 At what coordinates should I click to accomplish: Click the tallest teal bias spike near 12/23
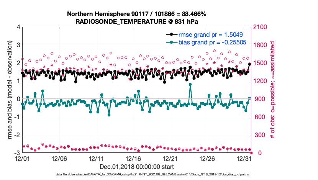pyautogui.click(x=190, y=84)
